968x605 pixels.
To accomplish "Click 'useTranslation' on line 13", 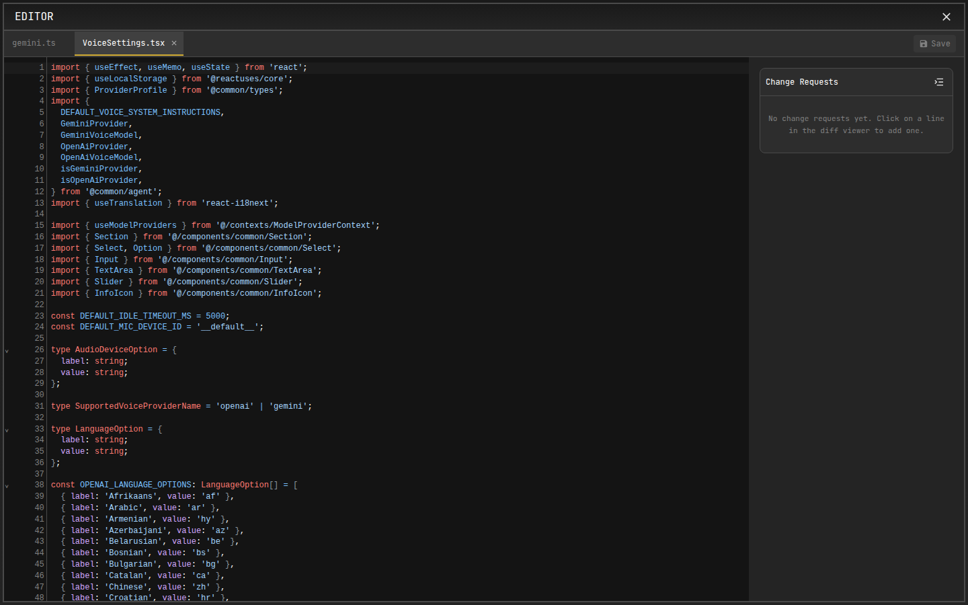I will click(x=128, y=204).
